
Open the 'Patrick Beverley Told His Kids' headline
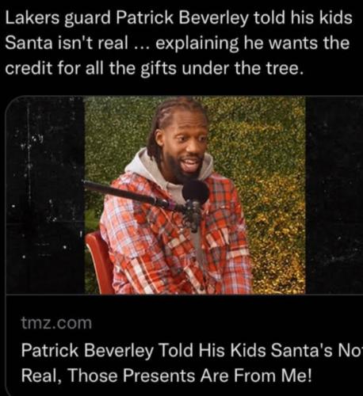tap(192, 351)
